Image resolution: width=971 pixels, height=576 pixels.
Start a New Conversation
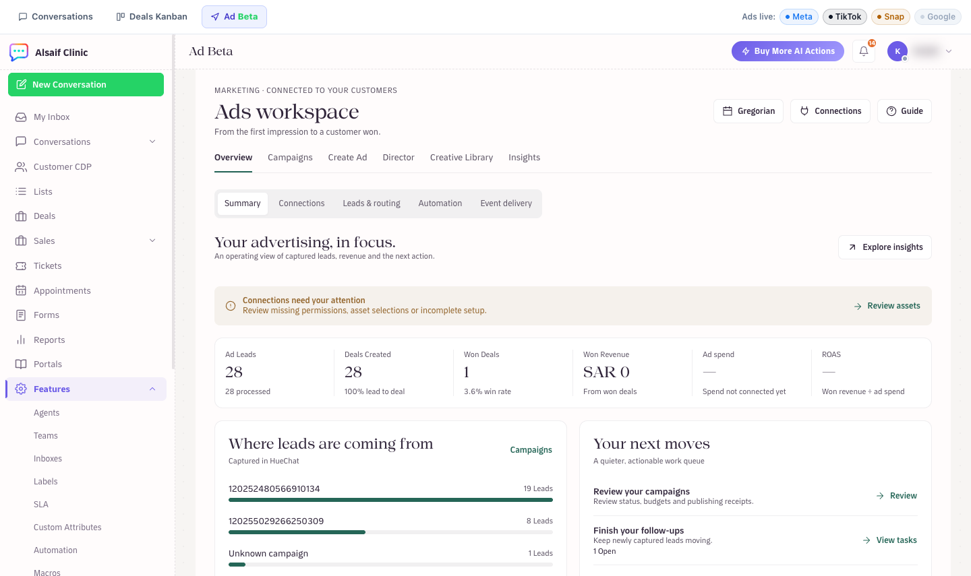86,85
